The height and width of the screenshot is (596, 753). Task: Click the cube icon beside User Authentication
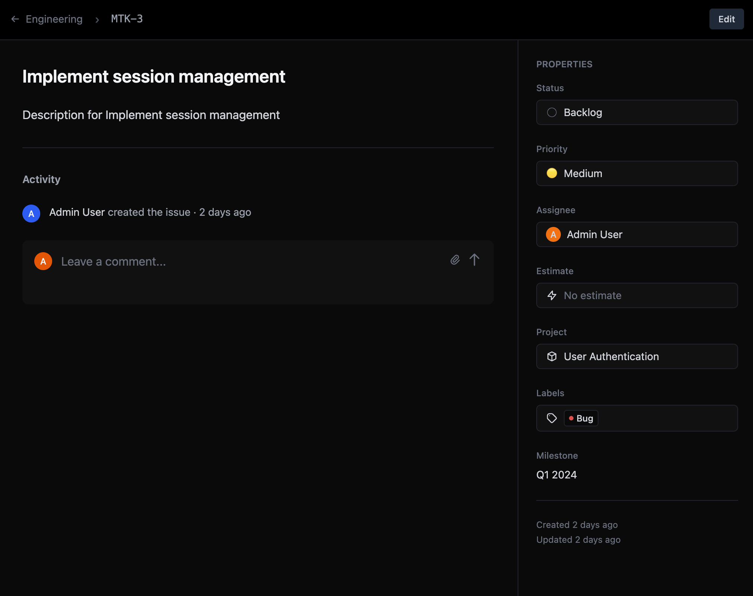pos(552,356)
